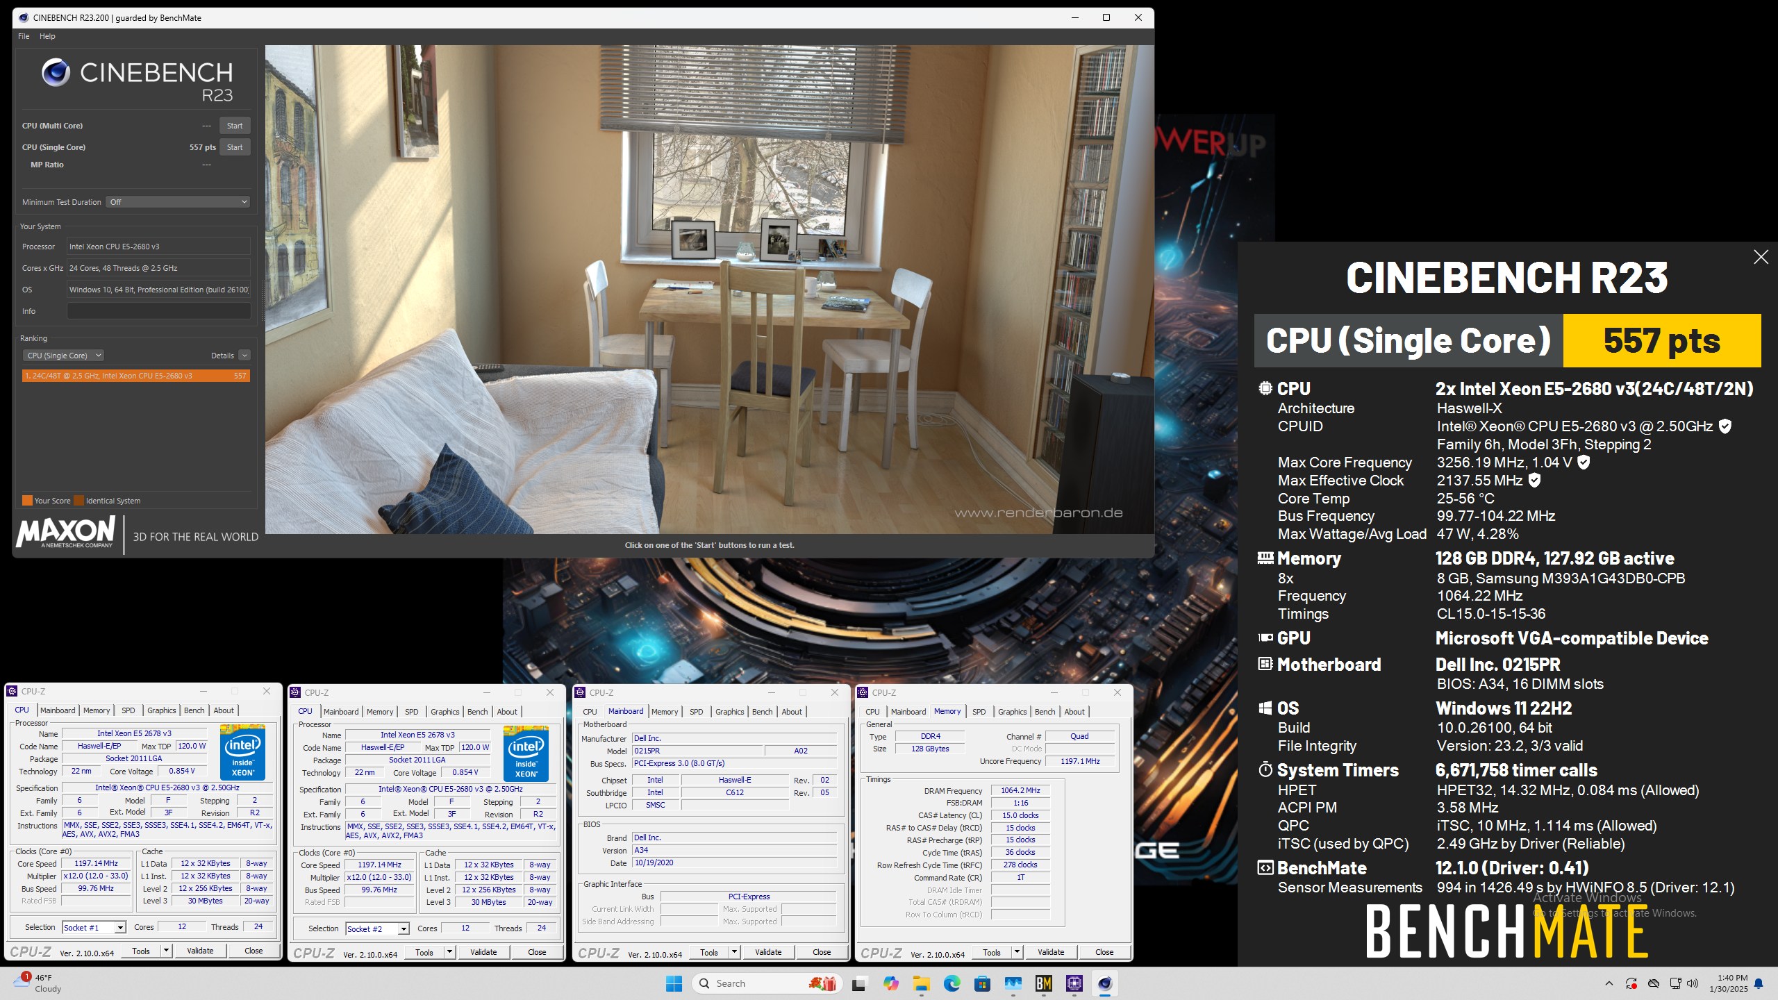Select ranking row Intel Xeon CPU E5-2680 v3 557

pyautogui.click(x=135, y=376)
